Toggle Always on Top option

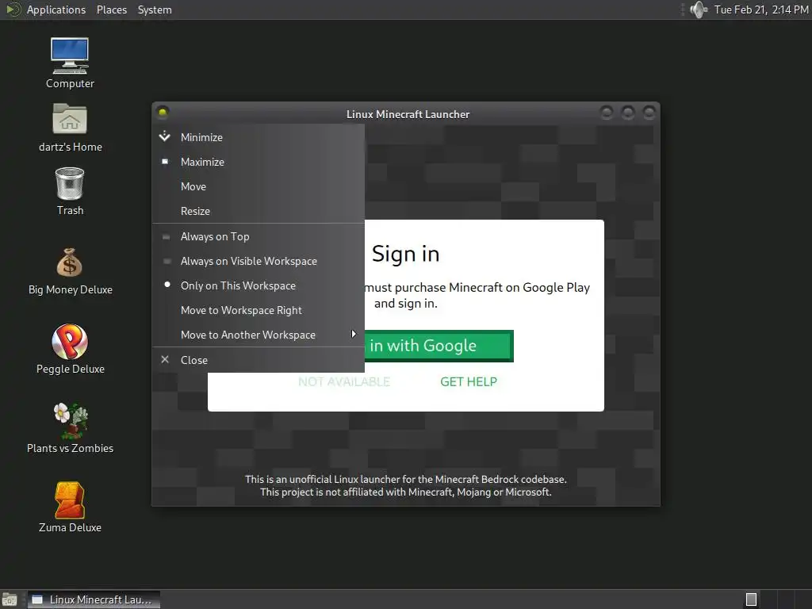tap(259, 236)
